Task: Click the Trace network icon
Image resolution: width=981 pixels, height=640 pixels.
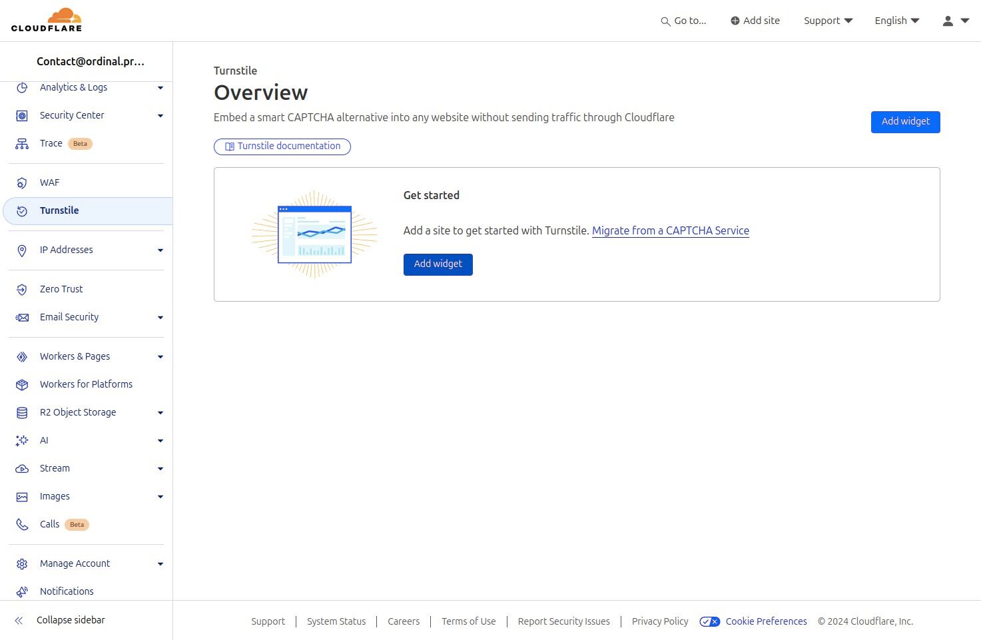Action: point(22,144)
